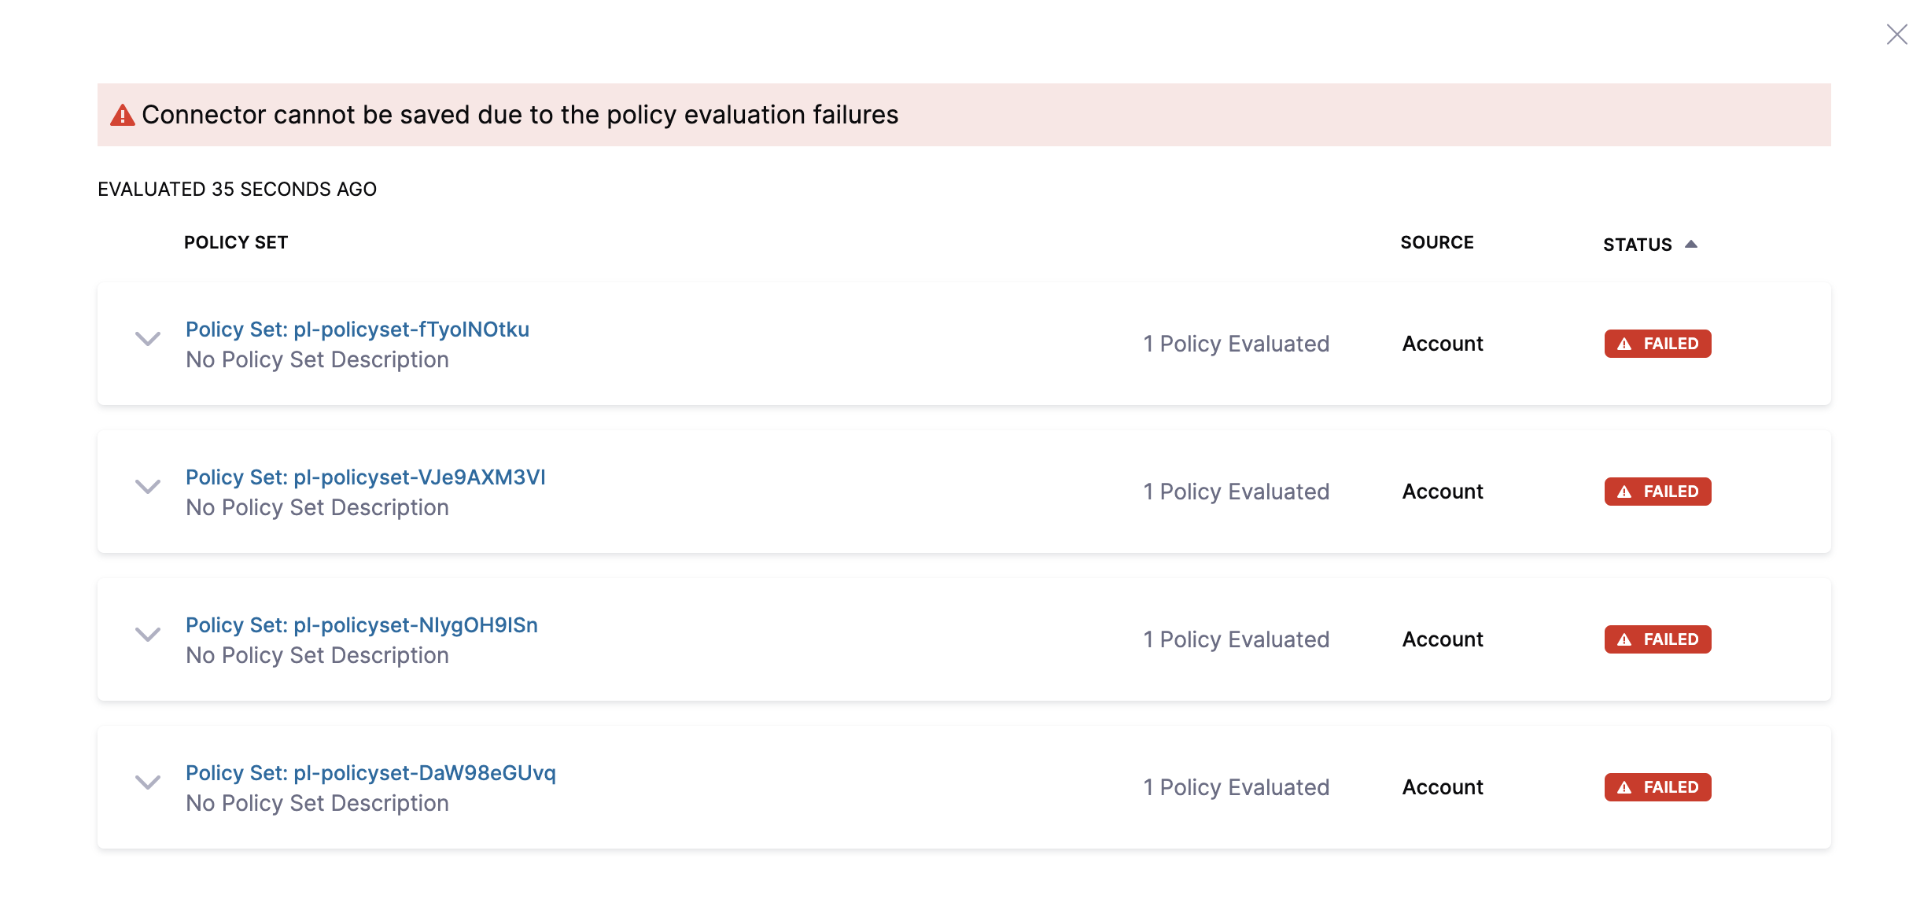This screenshot has width=1924, height=906.
Task: Click FAILED badge for pl-policyset-DaW98eGUvq
Action: click(x=1657, y=787)
